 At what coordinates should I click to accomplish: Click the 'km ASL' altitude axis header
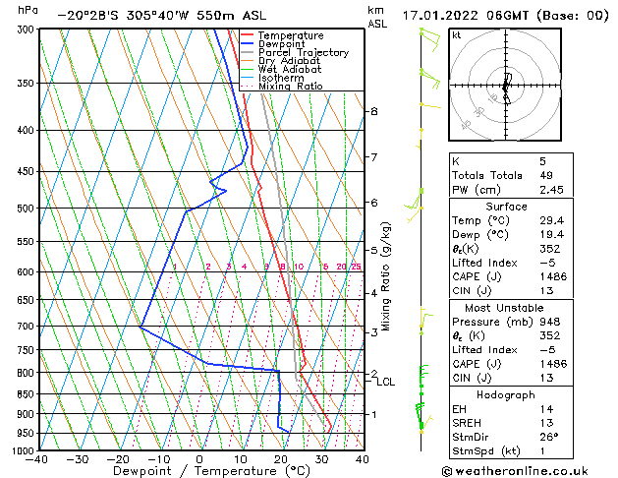(x=377, y=17)
